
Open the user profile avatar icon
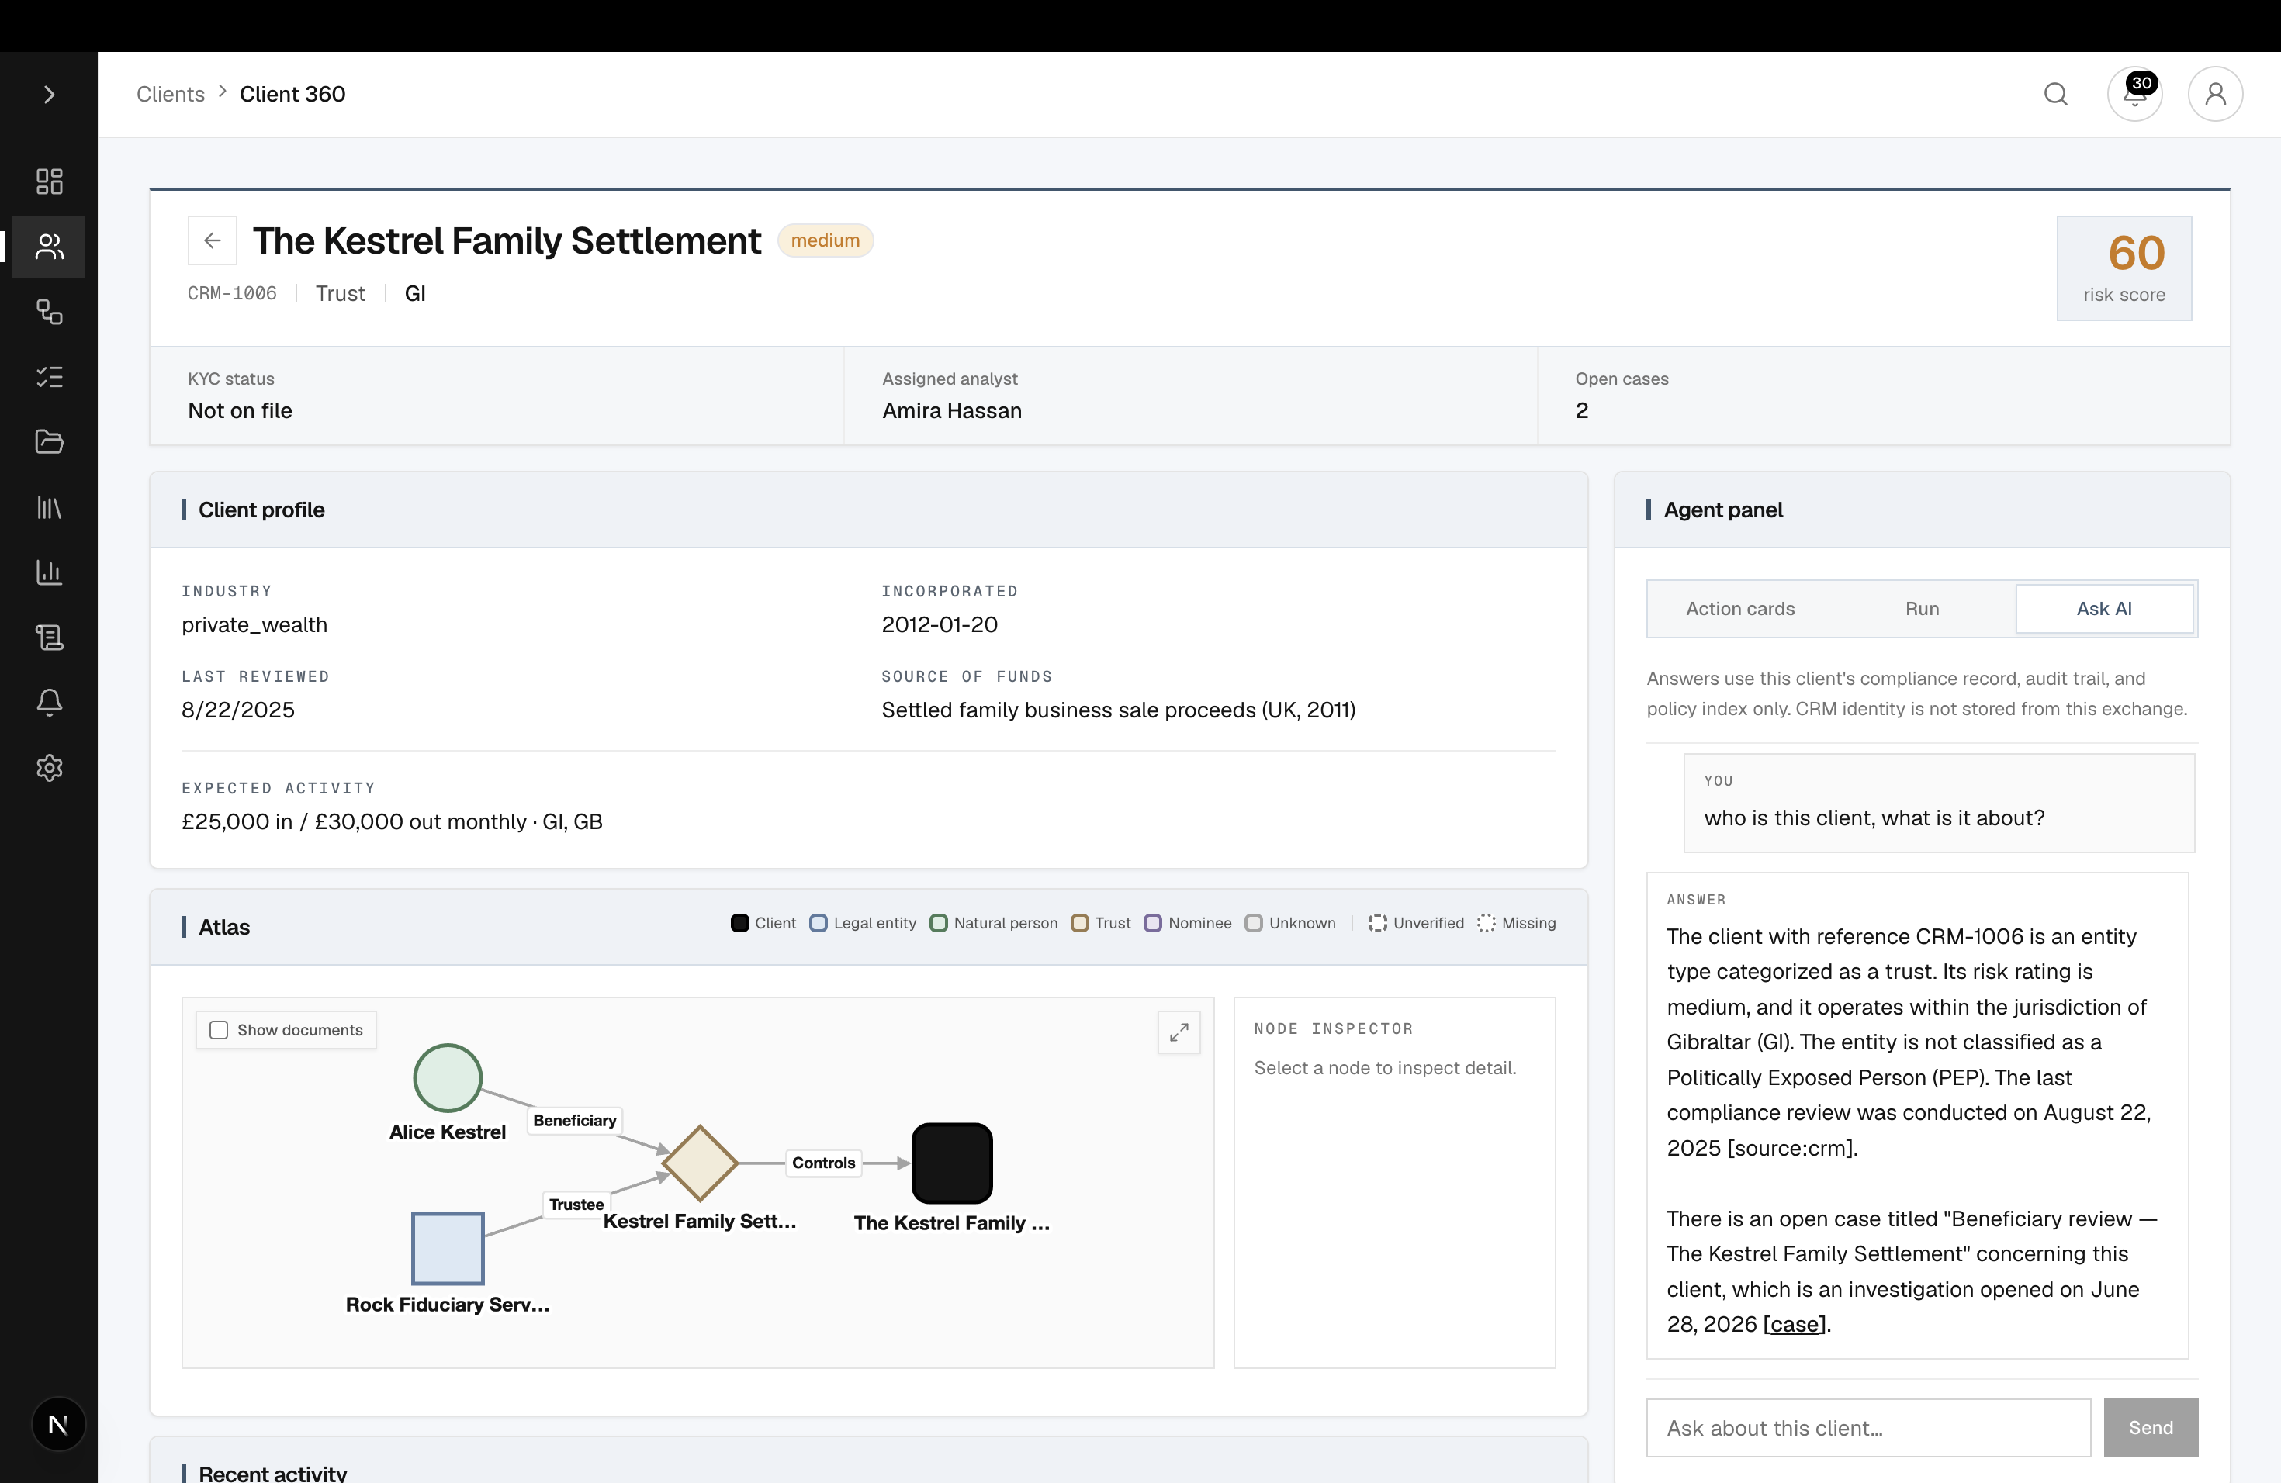click(x=2215, y=94)
